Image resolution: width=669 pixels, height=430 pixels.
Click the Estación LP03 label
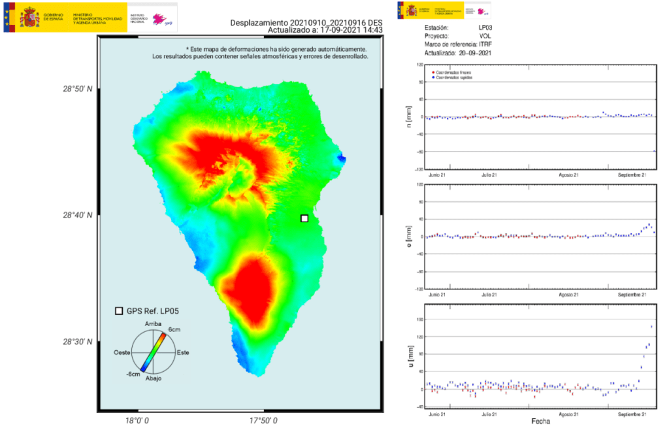pos(457,27)
